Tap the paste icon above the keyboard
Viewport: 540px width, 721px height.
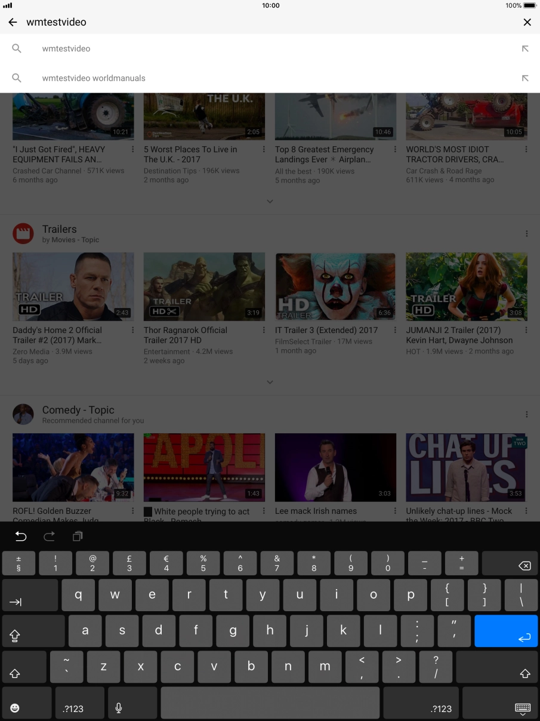tap(77, 536)
